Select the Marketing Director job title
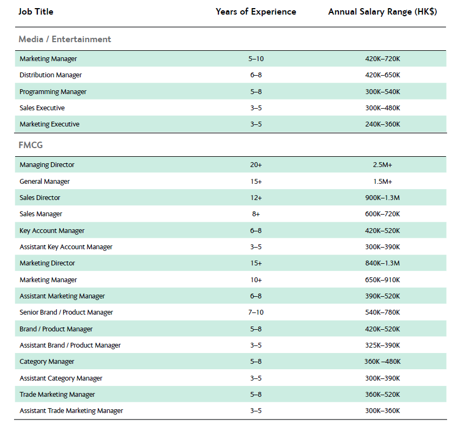466x426 pixels. click(47, 263)
